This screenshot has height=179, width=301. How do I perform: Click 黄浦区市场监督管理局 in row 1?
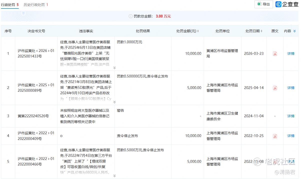pos(222,53)
